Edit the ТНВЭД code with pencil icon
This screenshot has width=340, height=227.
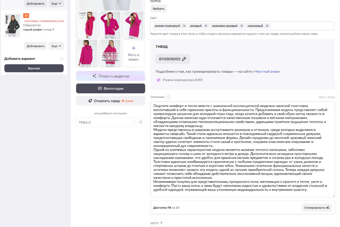(x=184, y=59)
